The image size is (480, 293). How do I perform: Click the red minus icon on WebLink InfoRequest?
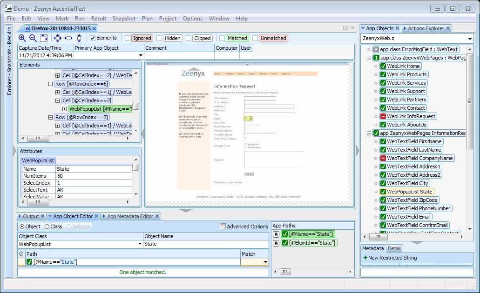click(383, 116)
